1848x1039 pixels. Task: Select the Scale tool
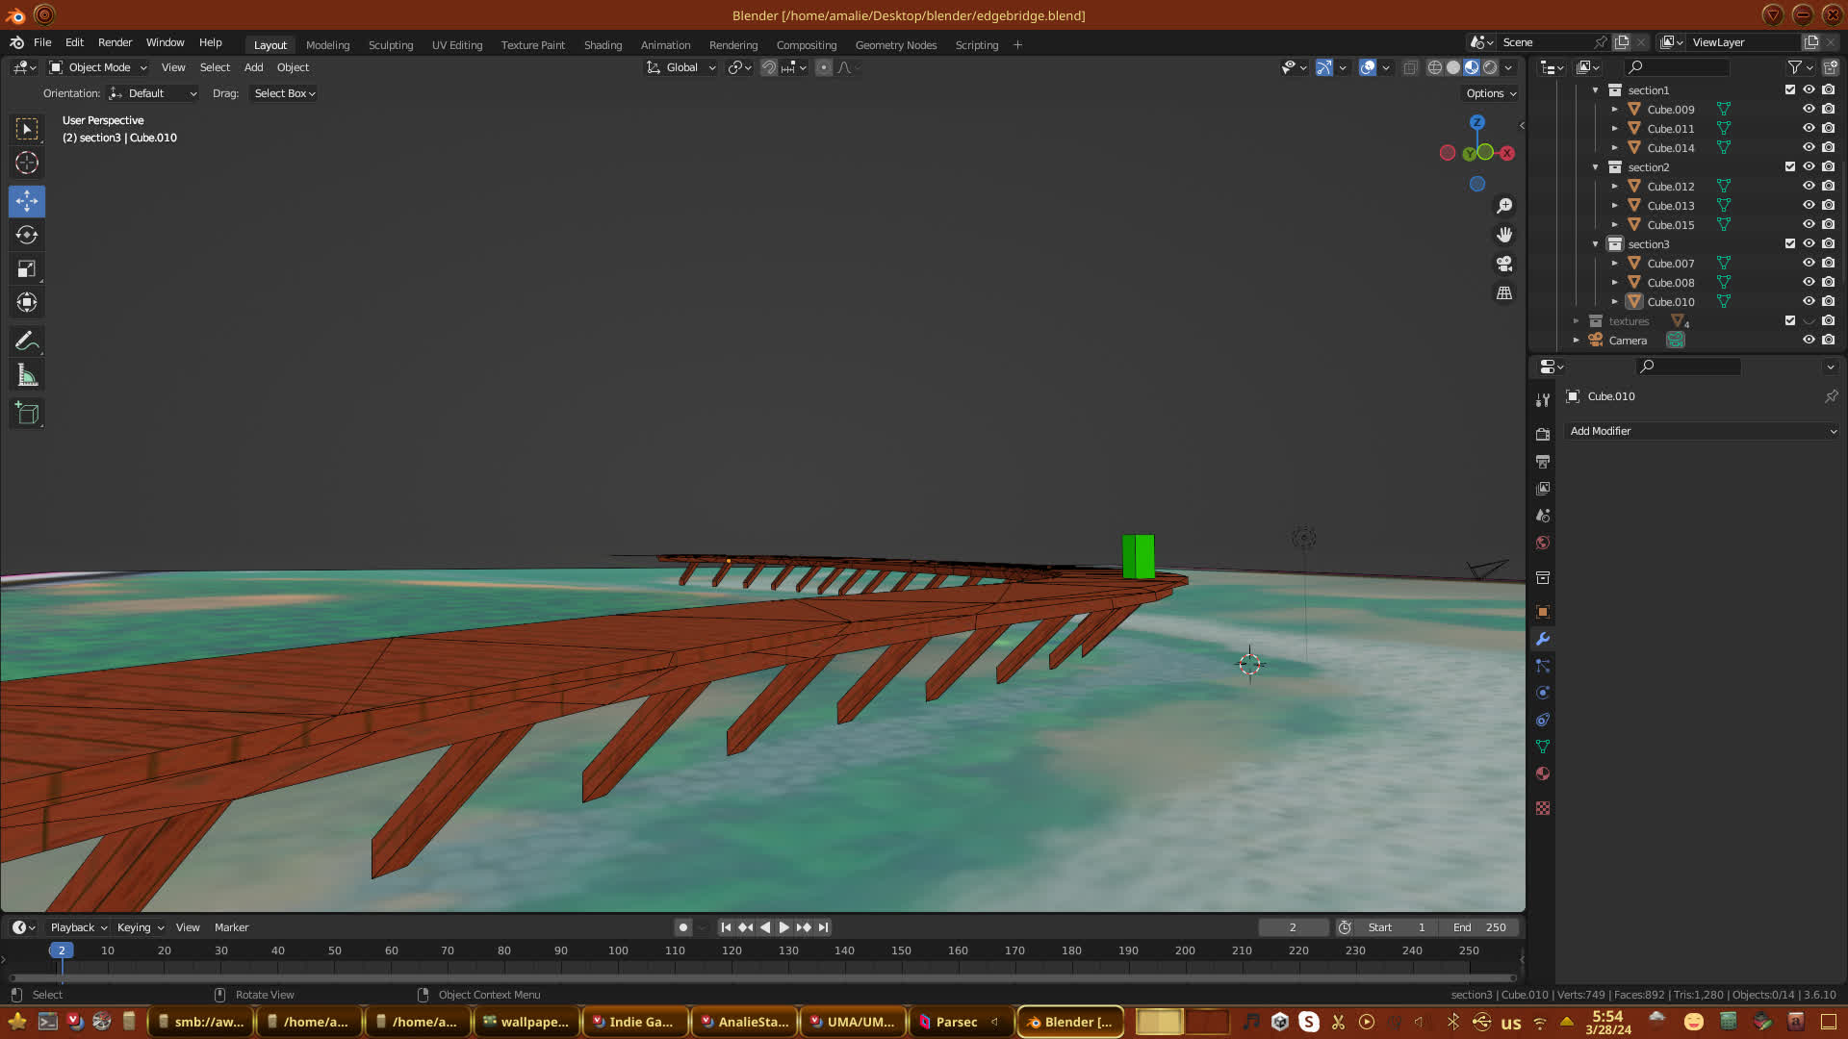pos(27,269)
